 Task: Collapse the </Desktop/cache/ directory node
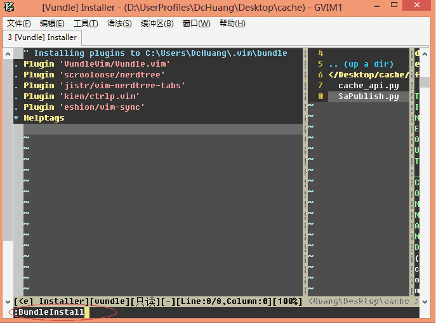(369, 75)
